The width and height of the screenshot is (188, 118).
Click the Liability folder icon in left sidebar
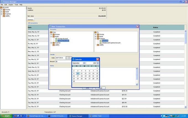(x=4, y=16)
